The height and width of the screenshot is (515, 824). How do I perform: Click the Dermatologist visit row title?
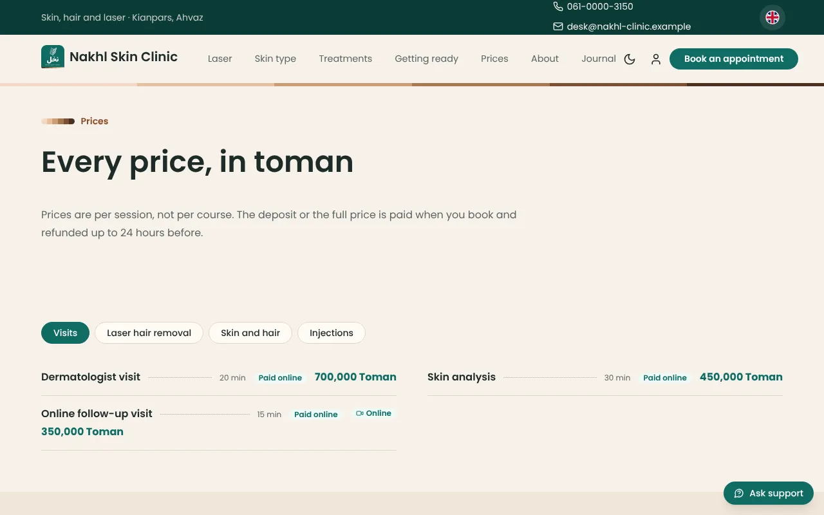[x=91, y=377]
